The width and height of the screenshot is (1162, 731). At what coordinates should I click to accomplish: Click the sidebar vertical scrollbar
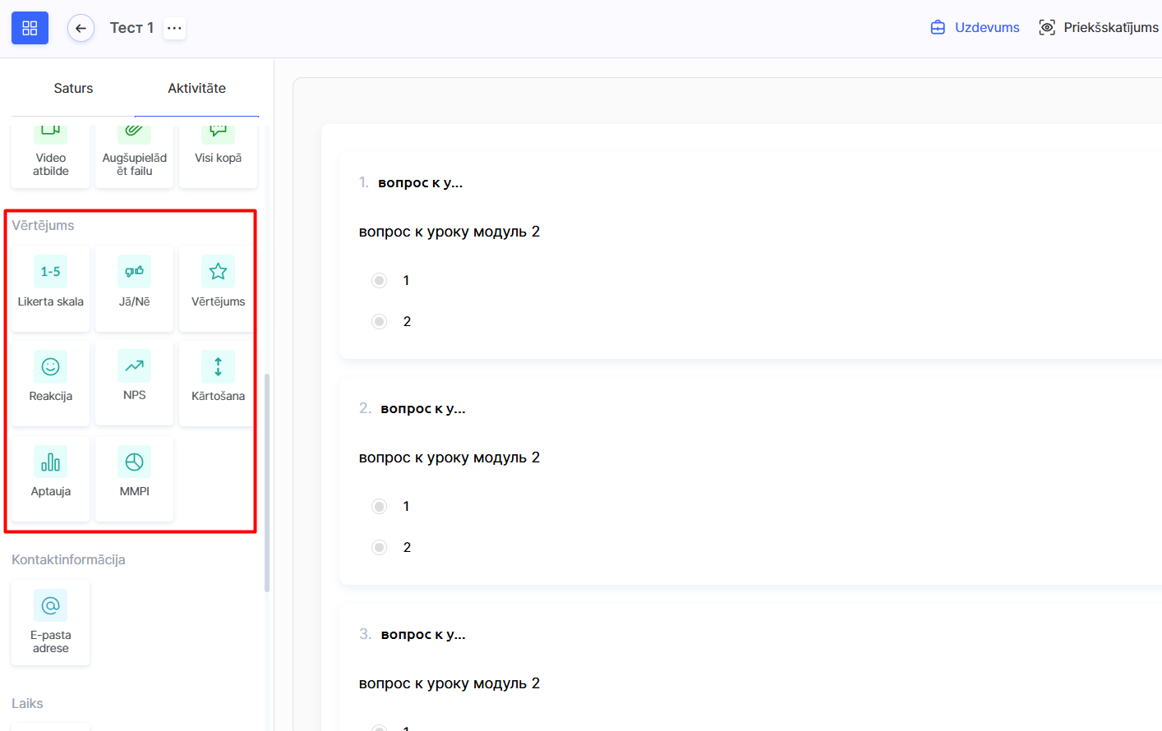pos(267,483)
